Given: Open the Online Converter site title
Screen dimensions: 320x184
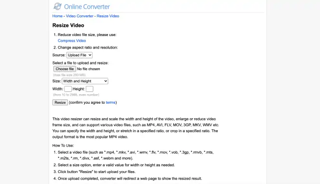Looking at the screenshot, I should click(x=87, y=7).
